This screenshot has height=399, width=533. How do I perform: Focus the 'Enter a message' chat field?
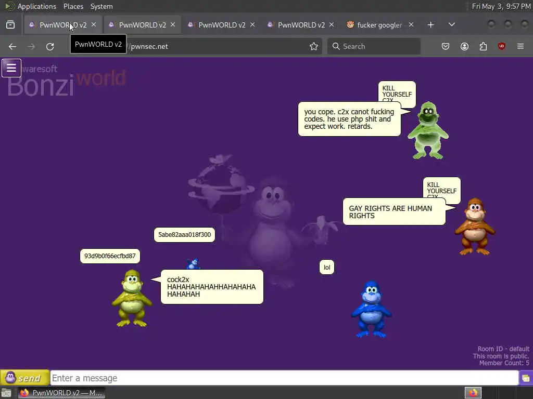click(x=284, y=378)
